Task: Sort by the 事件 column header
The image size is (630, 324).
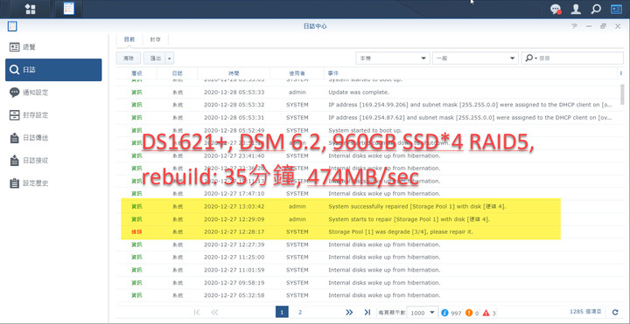Action: click(x=470, y=73)
